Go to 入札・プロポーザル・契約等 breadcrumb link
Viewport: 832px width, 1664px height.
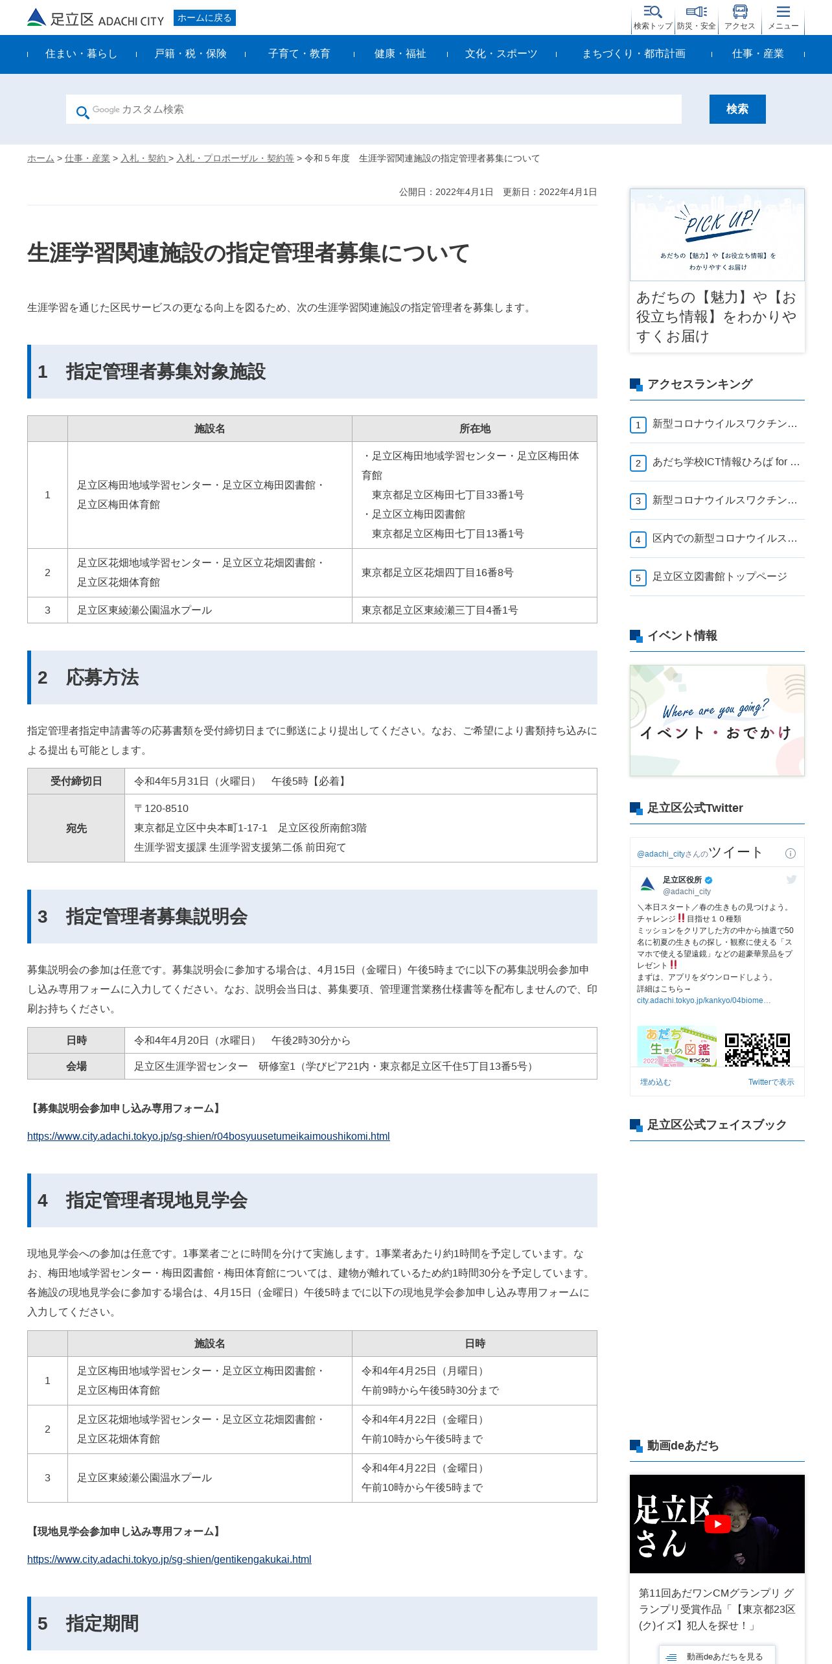click(235, 158)
